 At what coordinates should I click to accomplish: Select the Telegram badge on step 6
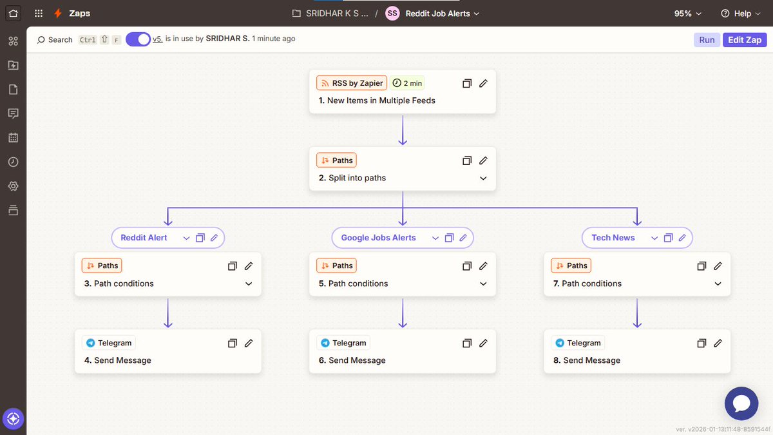pos(343,343)
